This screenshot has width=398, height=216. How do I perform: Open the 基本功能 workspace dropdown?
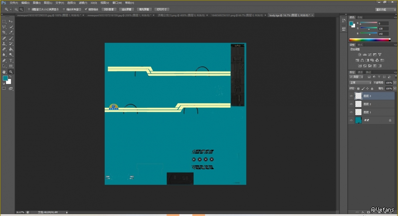[386, 10]
